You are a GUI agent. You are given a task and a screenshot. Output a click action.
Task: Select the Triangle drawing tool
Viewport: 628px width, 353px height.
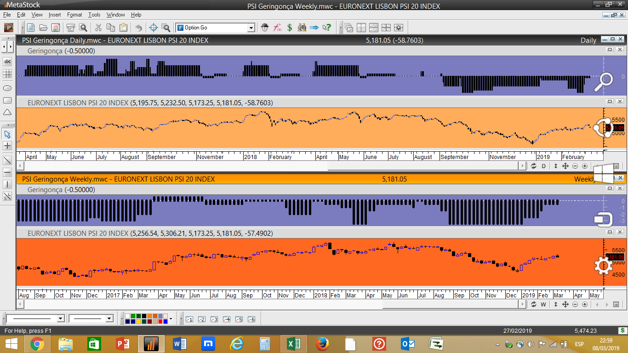[x=7, y=113]
